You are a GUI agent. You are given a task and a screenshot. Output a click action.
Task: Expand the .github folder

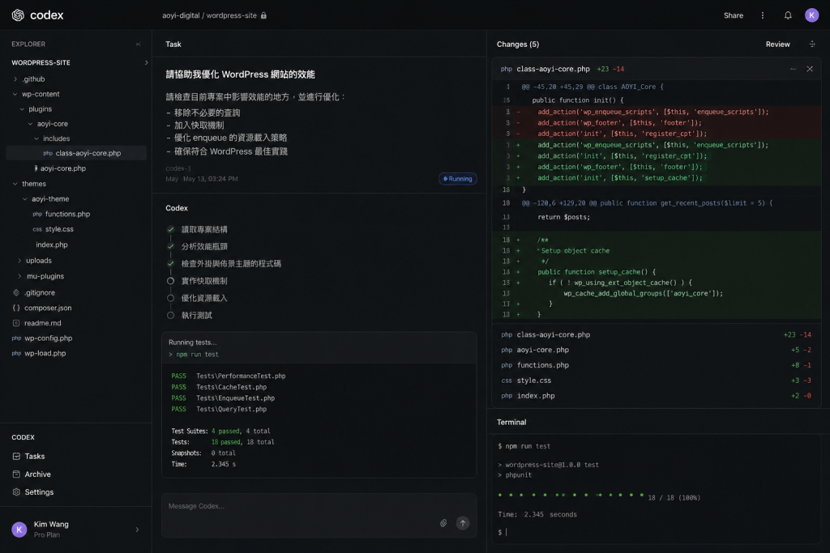[15, 79]
